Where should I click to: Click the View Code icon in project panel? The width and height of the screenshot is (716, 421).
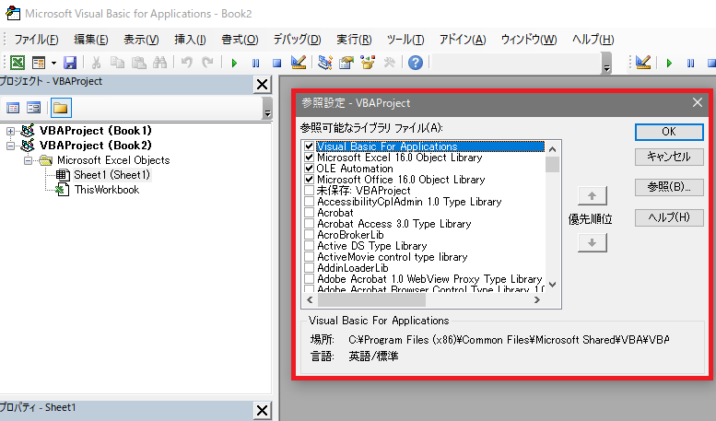pos(13,108)
